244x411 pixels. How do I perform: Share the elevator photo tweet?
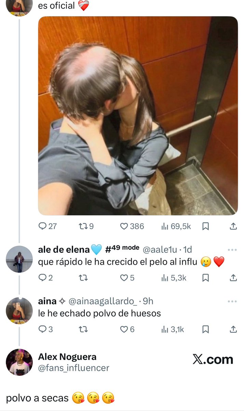(x=233, y=226)
